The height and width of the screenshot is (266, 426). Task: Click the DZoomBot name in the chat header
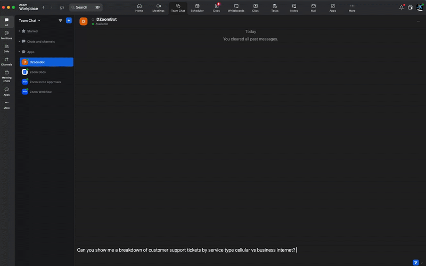pos(106,19)
